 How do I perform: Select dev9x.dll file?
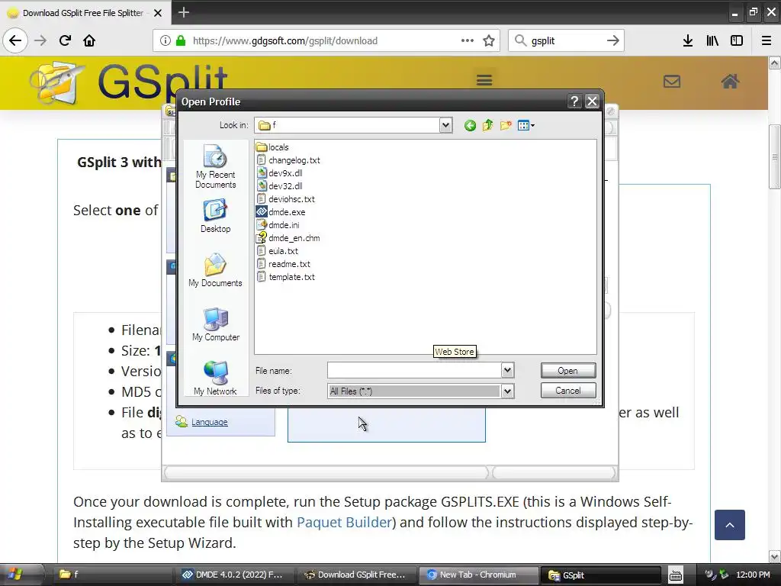coord(279,173)
